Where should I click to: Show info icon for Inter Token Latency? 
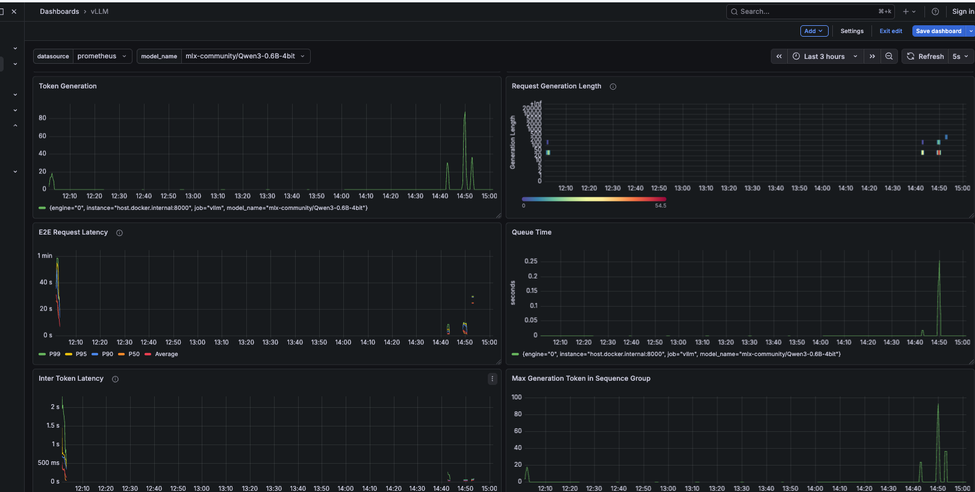click(115, 379)
